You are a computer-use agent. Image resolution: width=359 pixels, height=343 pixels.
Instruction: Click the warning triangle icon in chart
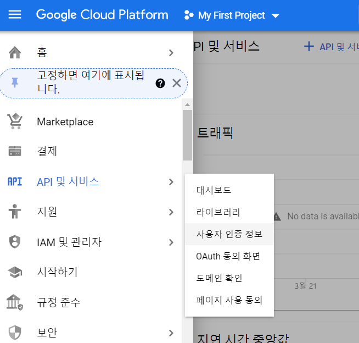pyautogui.click(x=277, y=216)
